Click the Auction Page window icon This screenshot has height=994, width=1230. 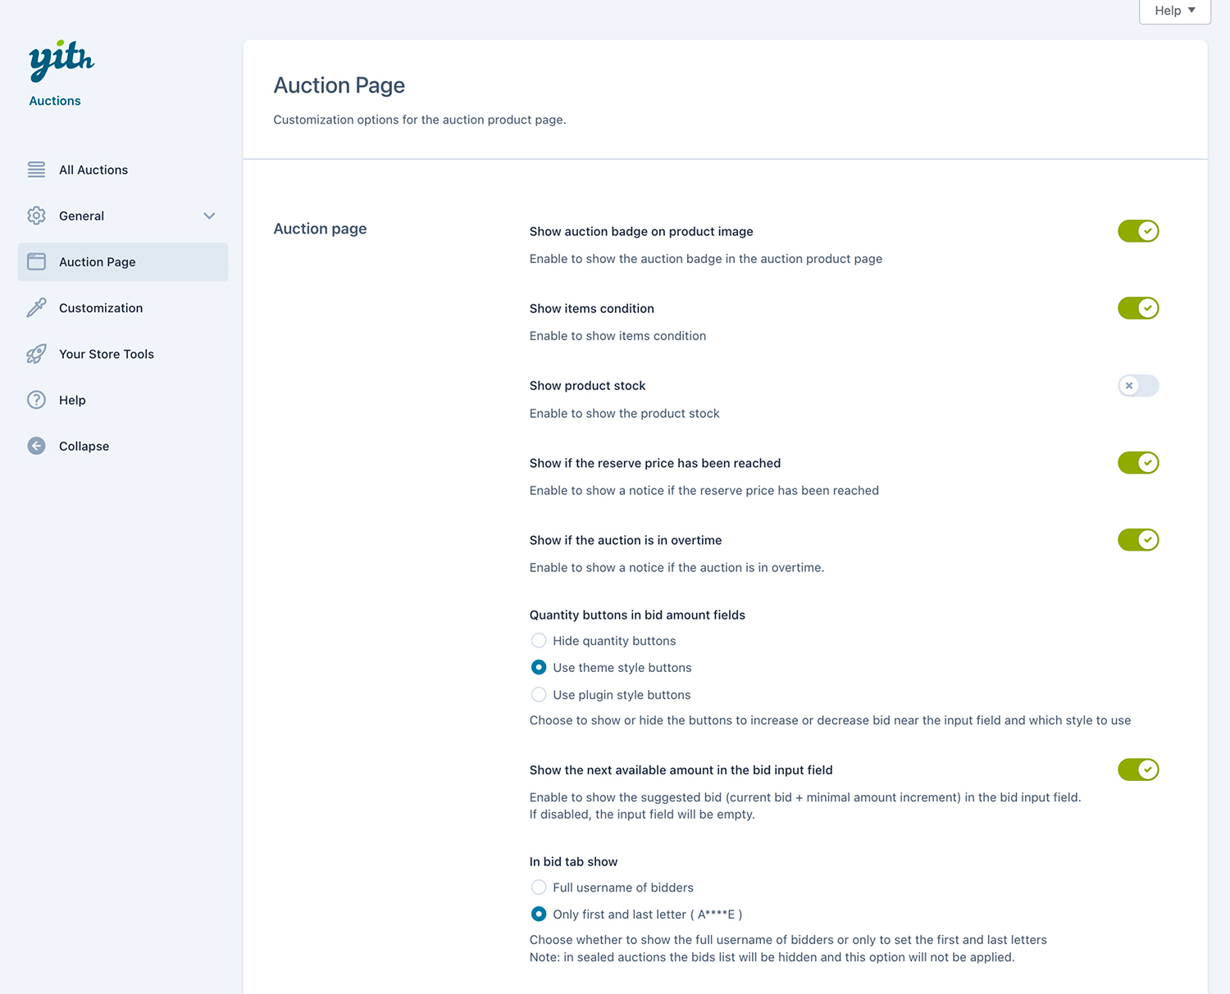36,261
